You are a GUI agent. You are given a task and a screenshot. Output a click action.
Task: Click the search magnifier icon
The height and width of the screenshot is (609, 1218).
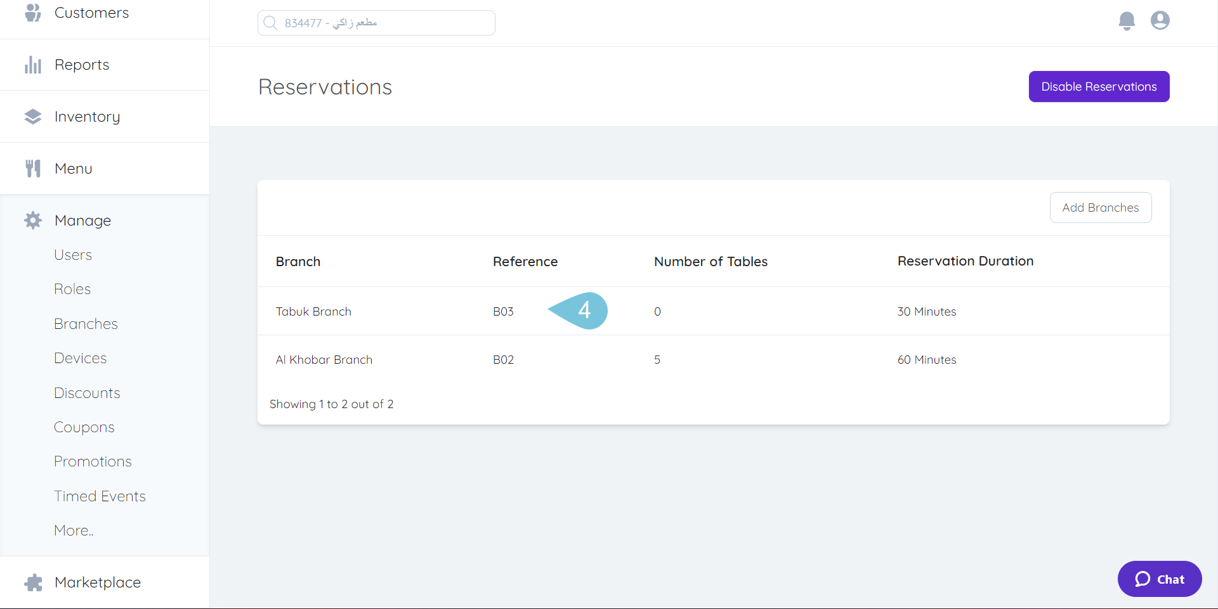point(270,23)
